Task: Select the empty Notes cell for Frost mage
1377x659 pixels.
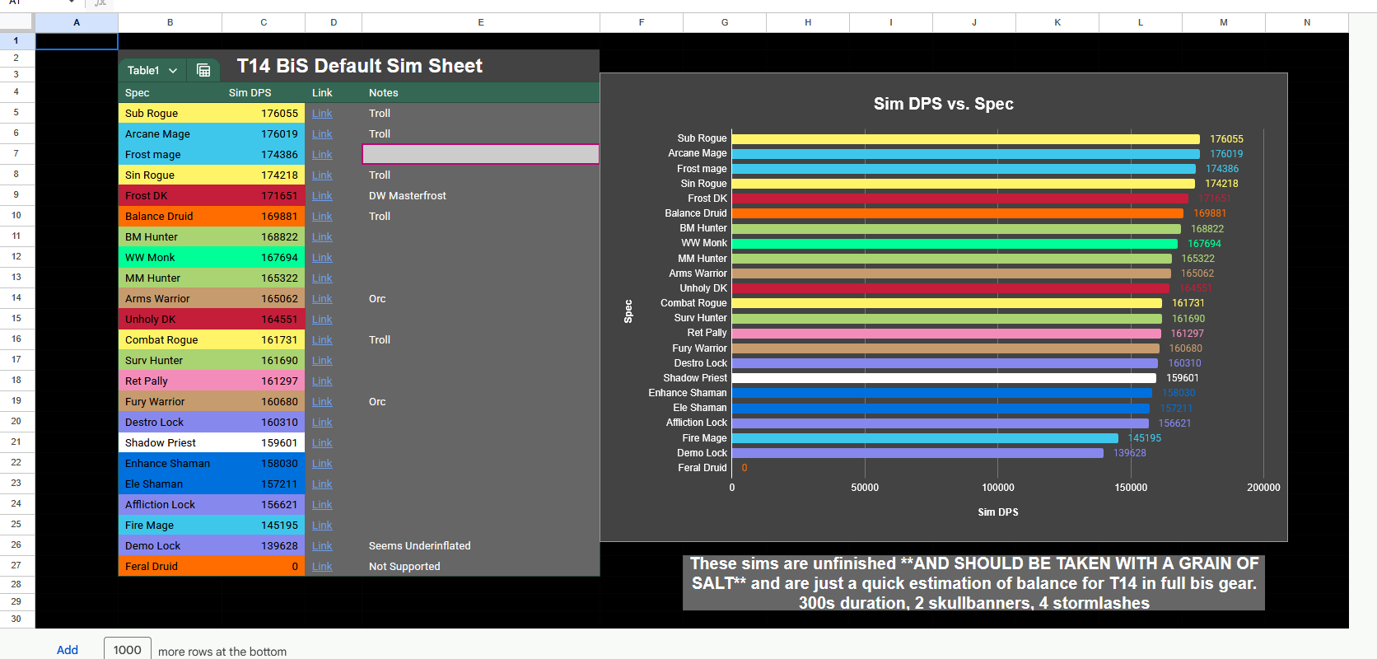Action: pos(481,154)
